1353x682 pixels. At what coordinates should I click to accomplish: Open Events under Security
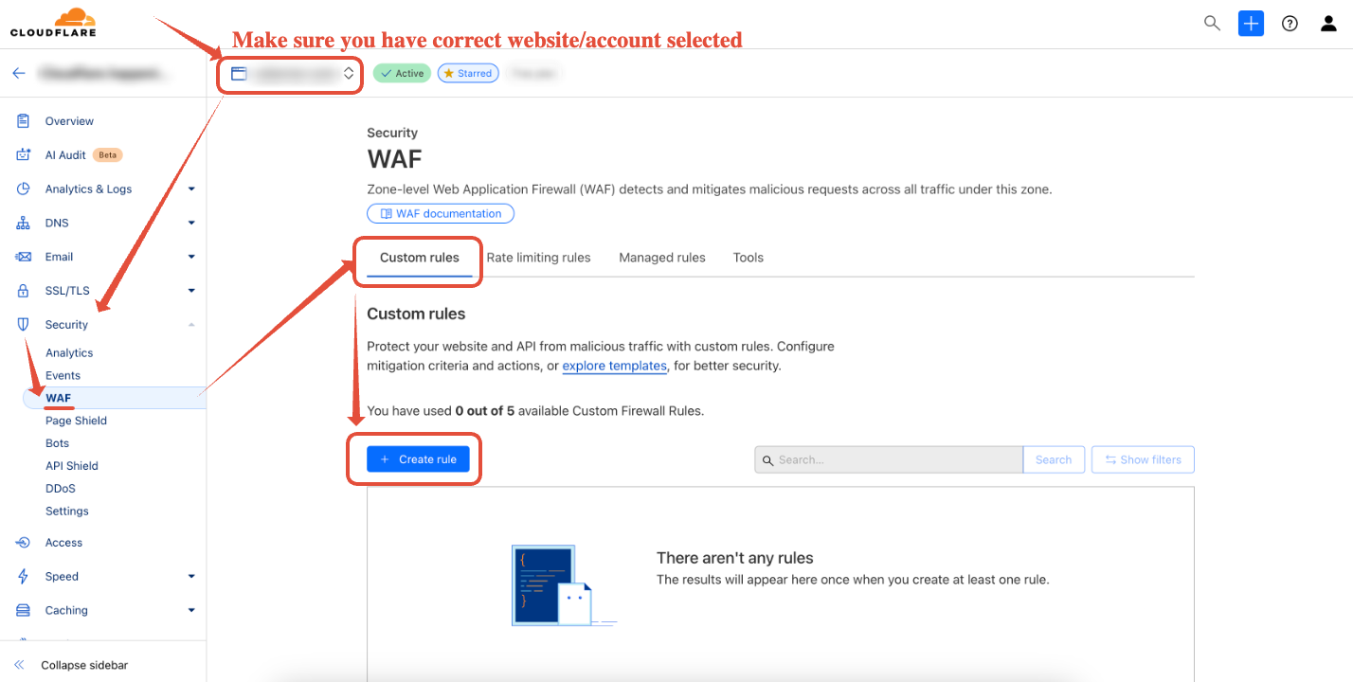click(63, 375)
